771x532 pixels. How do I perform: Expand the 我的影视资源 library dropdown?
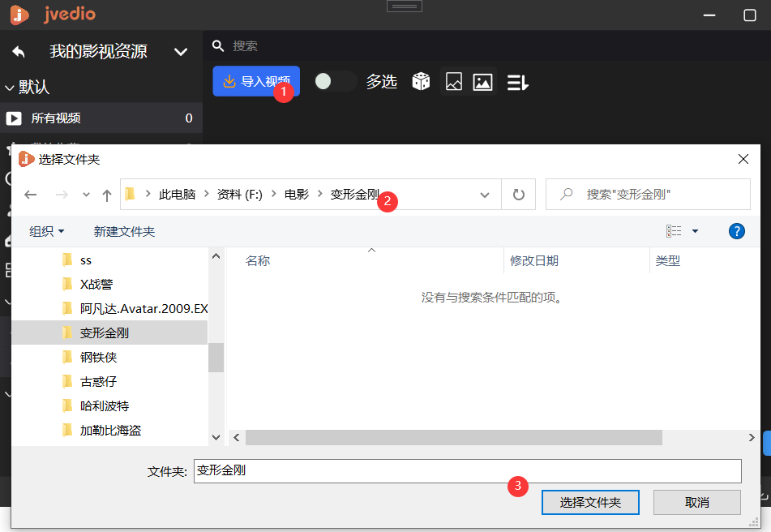pyautogui.click(x=181, y=52)
